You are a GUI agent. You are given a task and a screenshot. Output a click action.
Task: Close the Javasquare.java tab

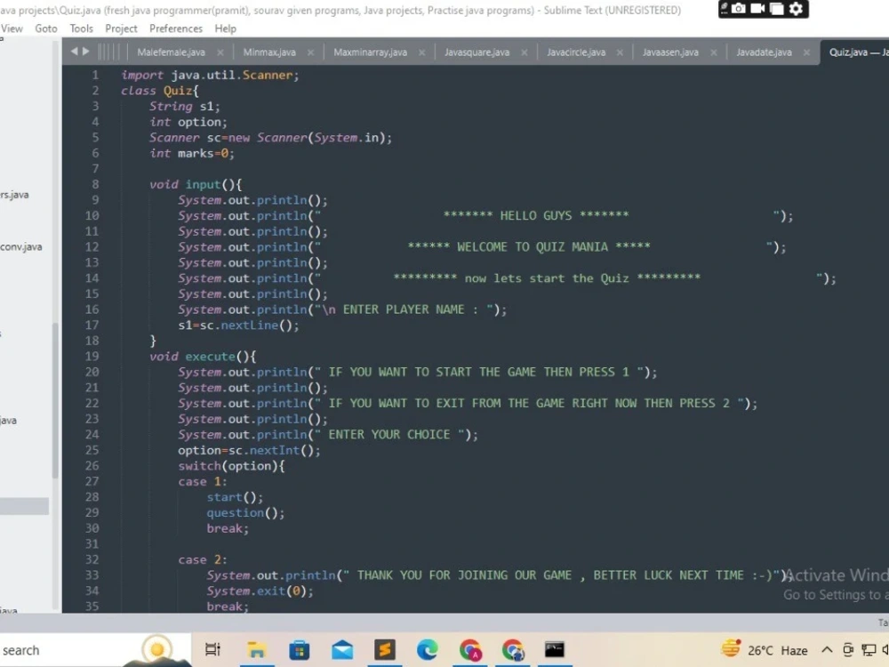click(525, 52)
